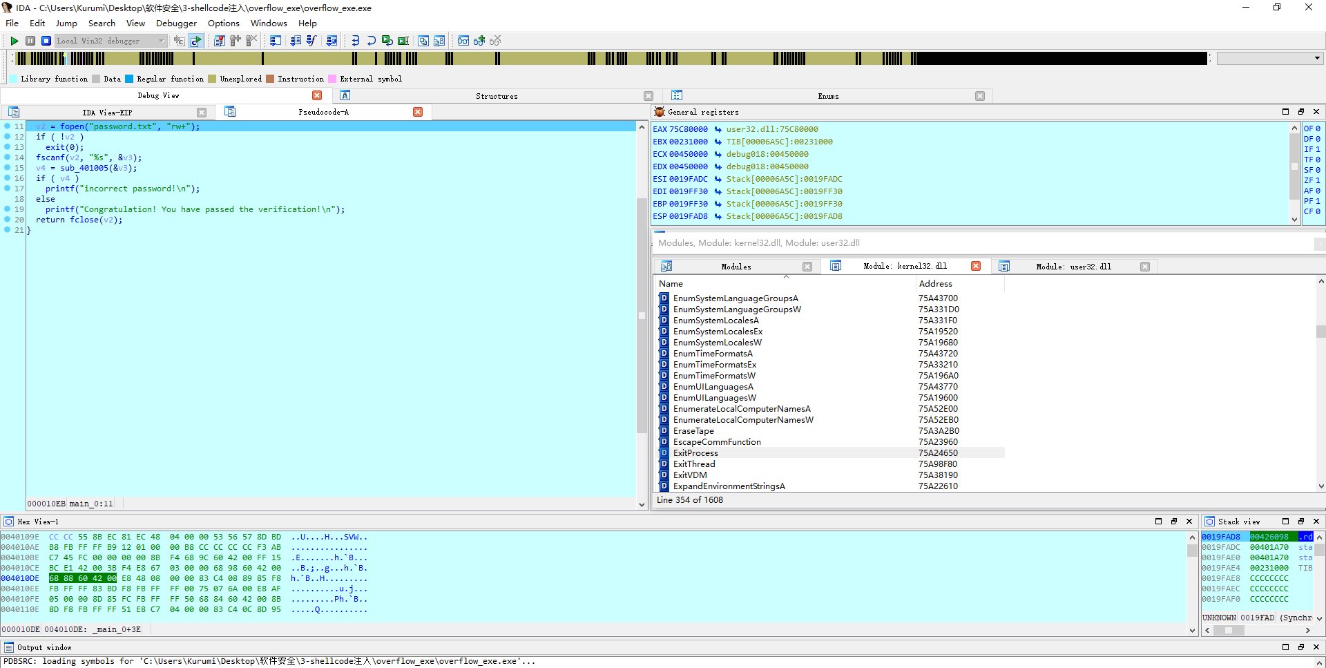This screenshot has height=668, width=1326.
Task: Click the delete watch glasses-X icon
Action: 495,41
